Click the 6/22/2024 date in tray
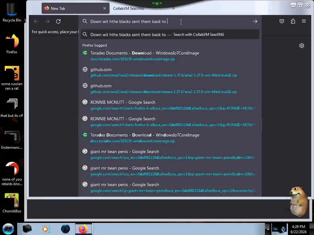The height and width of the screenshot is (235, 314). coord(298,232)
